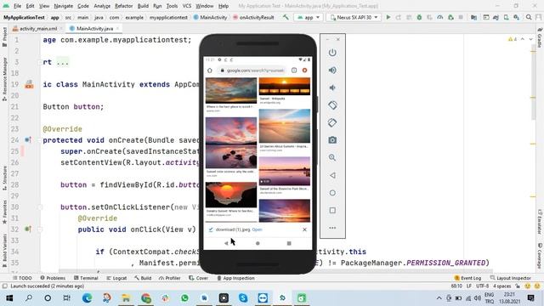Tap Open link for download (1).jpeg

257,229
